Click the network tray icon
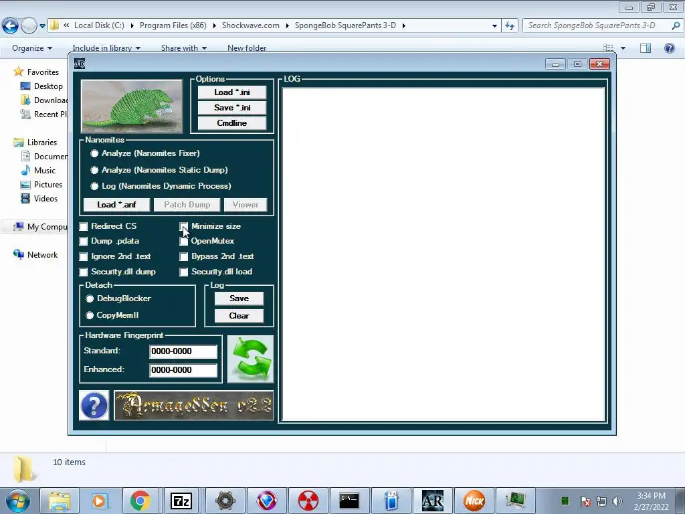This screenshot has height=514, width=685. pyautogui.click(x=601, y=501)
